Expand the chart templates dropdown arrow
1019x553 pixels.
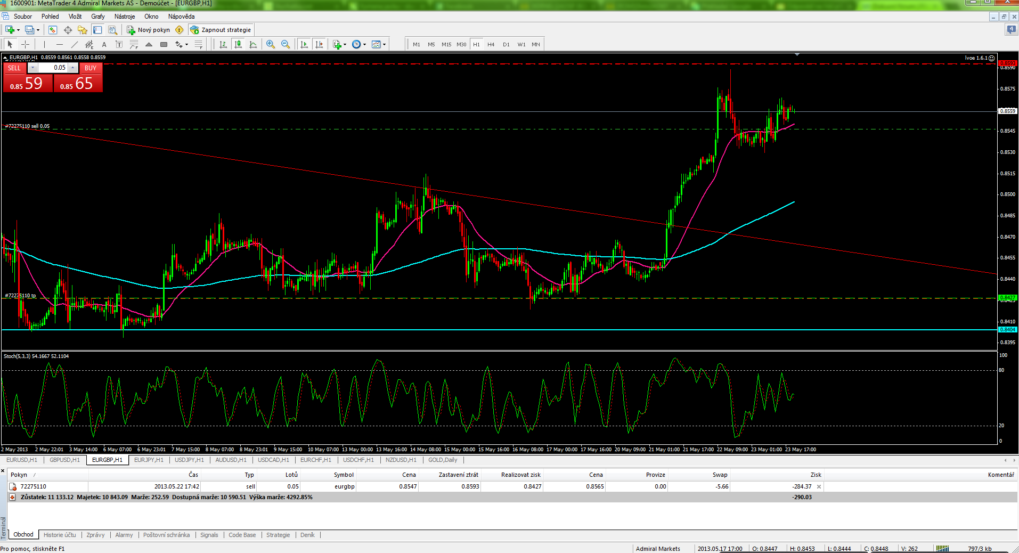[385, 44]
